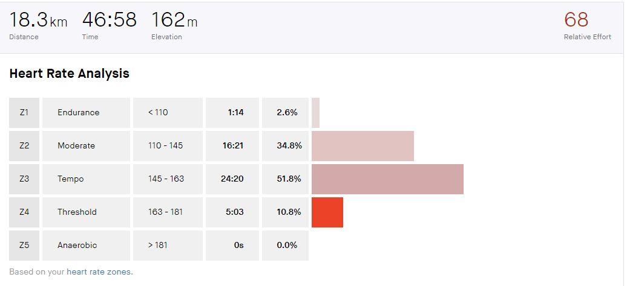The height and width of the screenshot is (286, 627).
Task: Select the Z1 zone cell
Action: 24,113
